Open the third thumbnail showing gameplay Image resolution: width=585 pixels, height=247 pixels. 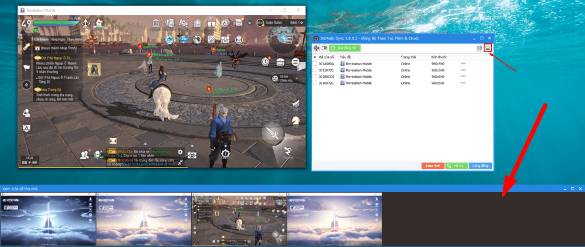point(239,219)
